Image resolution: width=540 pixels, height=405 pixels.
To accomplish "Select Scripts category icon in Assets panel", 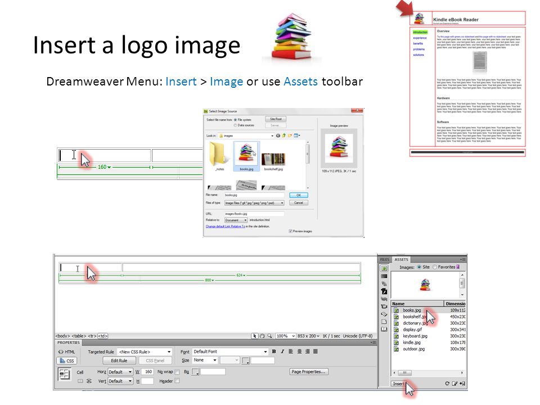I will click(384, 314).
